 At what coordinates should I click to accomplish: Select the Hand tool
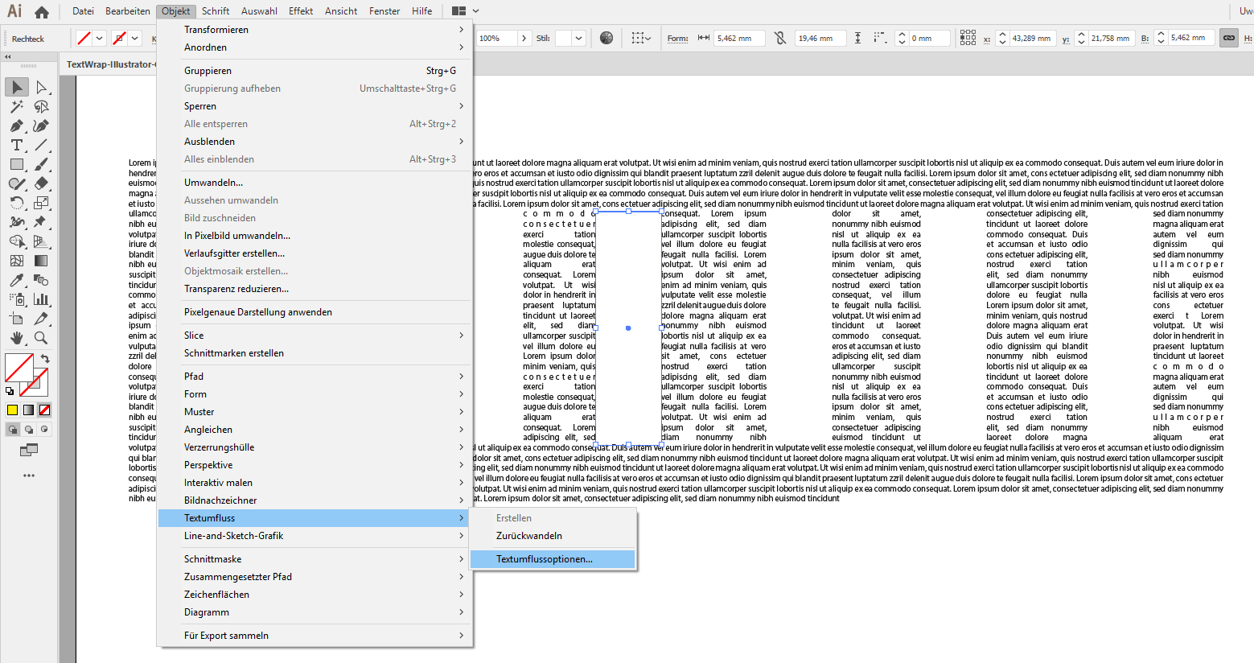17,339
